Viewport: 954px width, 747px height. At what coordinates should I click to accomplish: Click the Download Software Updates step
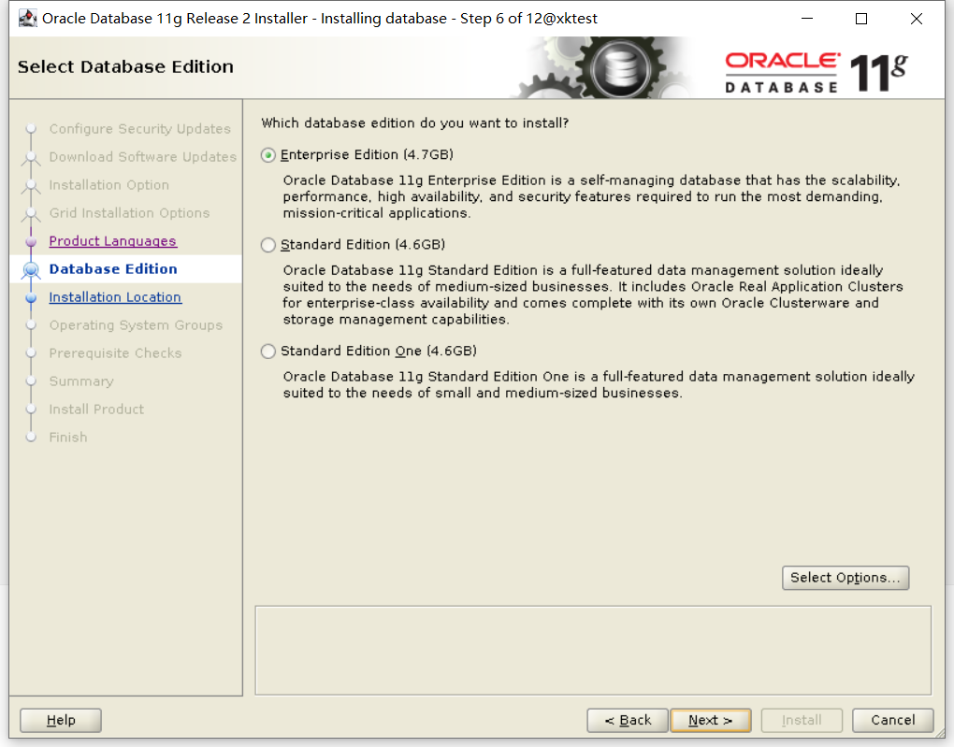coord(142,157)
